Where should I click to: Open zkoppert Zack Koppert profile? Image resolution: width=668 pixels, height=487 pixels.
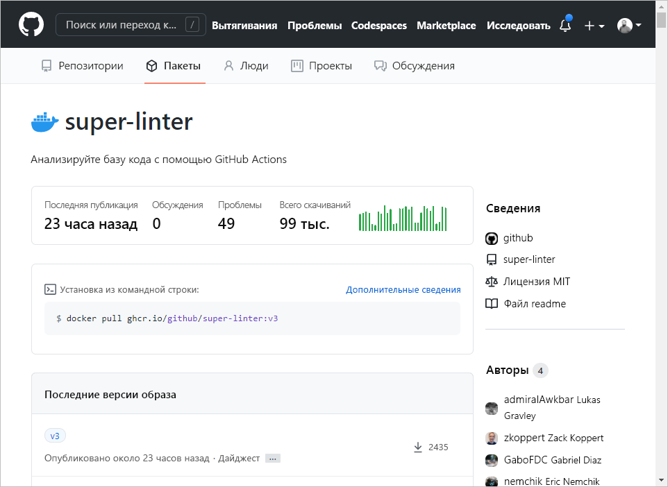click(x=554, y=438)
